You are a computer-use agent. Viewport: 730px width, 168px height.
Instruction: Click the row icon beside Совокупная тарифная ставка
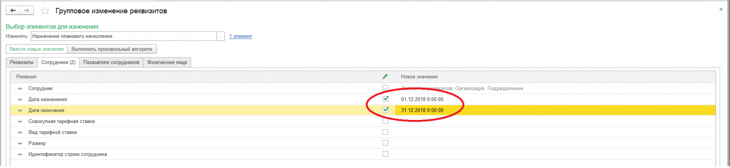[x=20, y=121]
